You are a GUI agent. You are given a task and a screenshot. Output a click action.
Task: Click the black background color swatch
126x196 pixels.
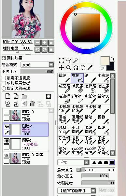tap(110, 66)
